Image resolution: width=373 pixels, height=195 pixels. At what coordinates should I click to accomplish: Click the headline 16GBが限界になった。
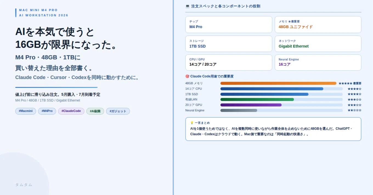[67, 45]
